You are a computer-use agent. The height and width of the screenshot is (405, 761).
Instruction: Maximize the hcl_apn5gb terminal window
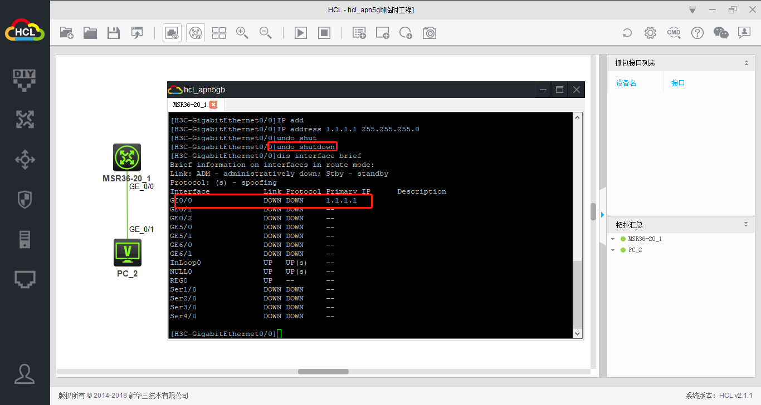(559, 90)
